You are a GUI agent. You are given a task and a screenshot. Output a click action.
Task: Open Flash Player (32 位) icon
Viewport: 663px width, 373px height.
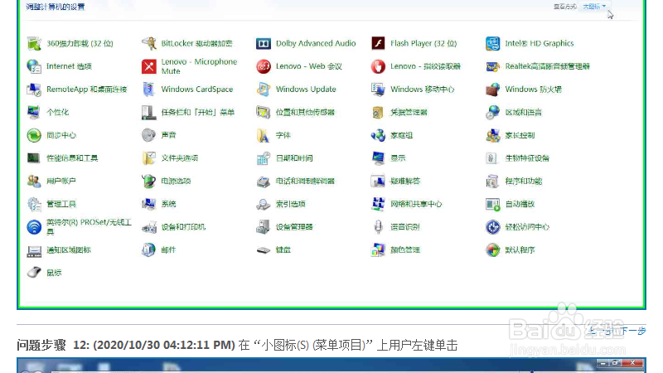point(378,43)
